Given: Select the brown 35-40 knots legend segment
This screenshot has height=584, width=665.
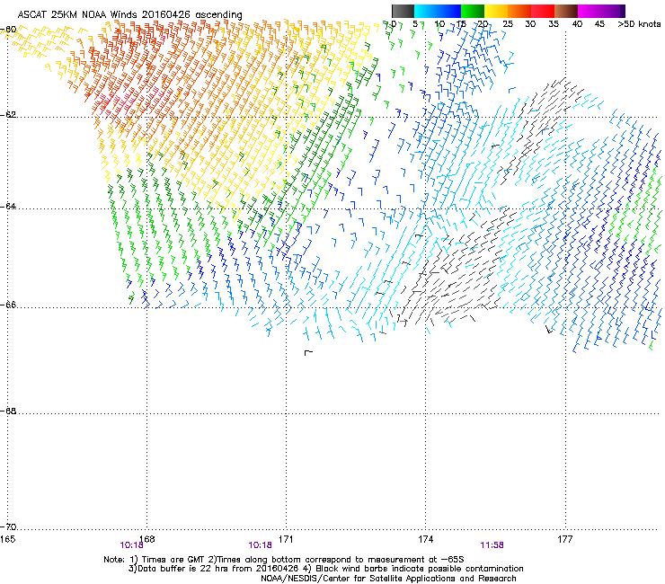Looking at the screenshot, I should (x=566, y=11).
